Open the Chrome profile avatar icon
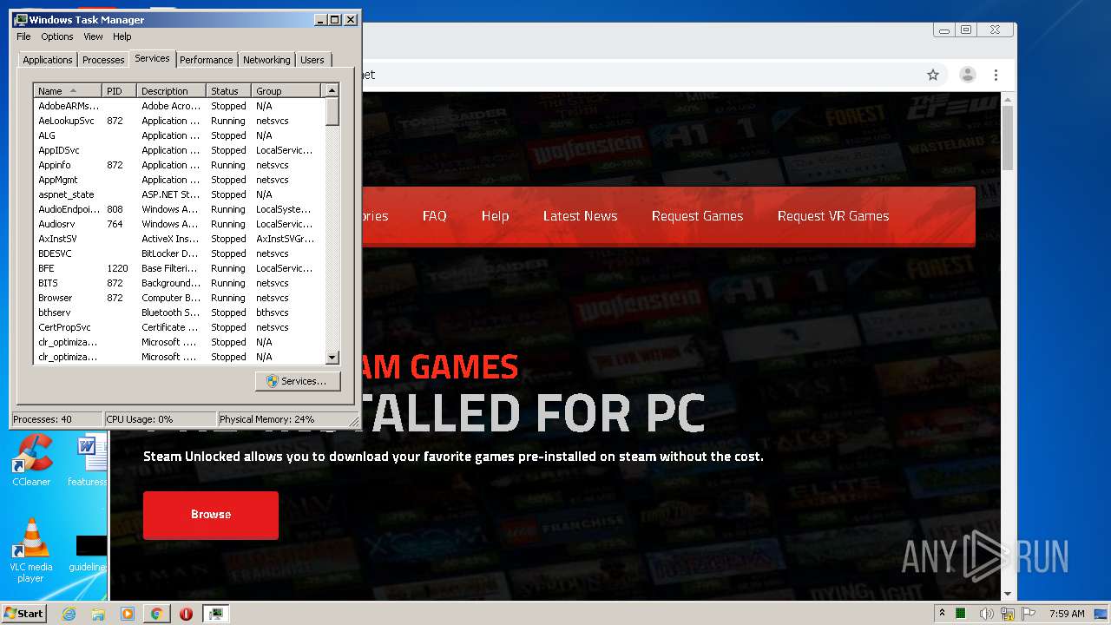This screenshot has width=1111, height=625. (x=968, y=75)
